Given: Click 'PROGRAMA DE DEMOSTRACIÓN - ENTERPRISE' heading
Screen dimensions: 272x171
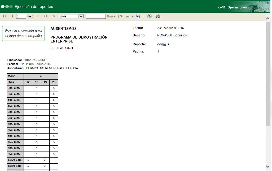Looking at the screenshot, I should point(80,39).
